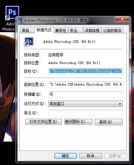Screen dimensions: 134x165
Task: Click the 起始位置(S) input field
Action: pyautogui.click(x=86, y=85)
